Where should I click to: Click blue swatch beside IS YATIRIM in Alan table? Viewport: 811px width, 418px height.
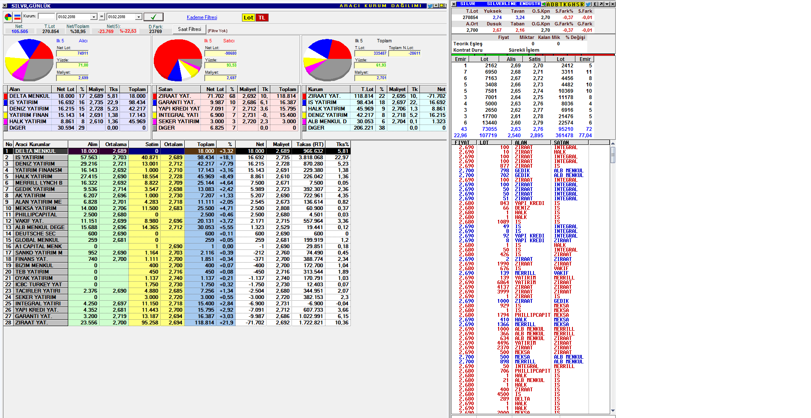click(6, 102)
